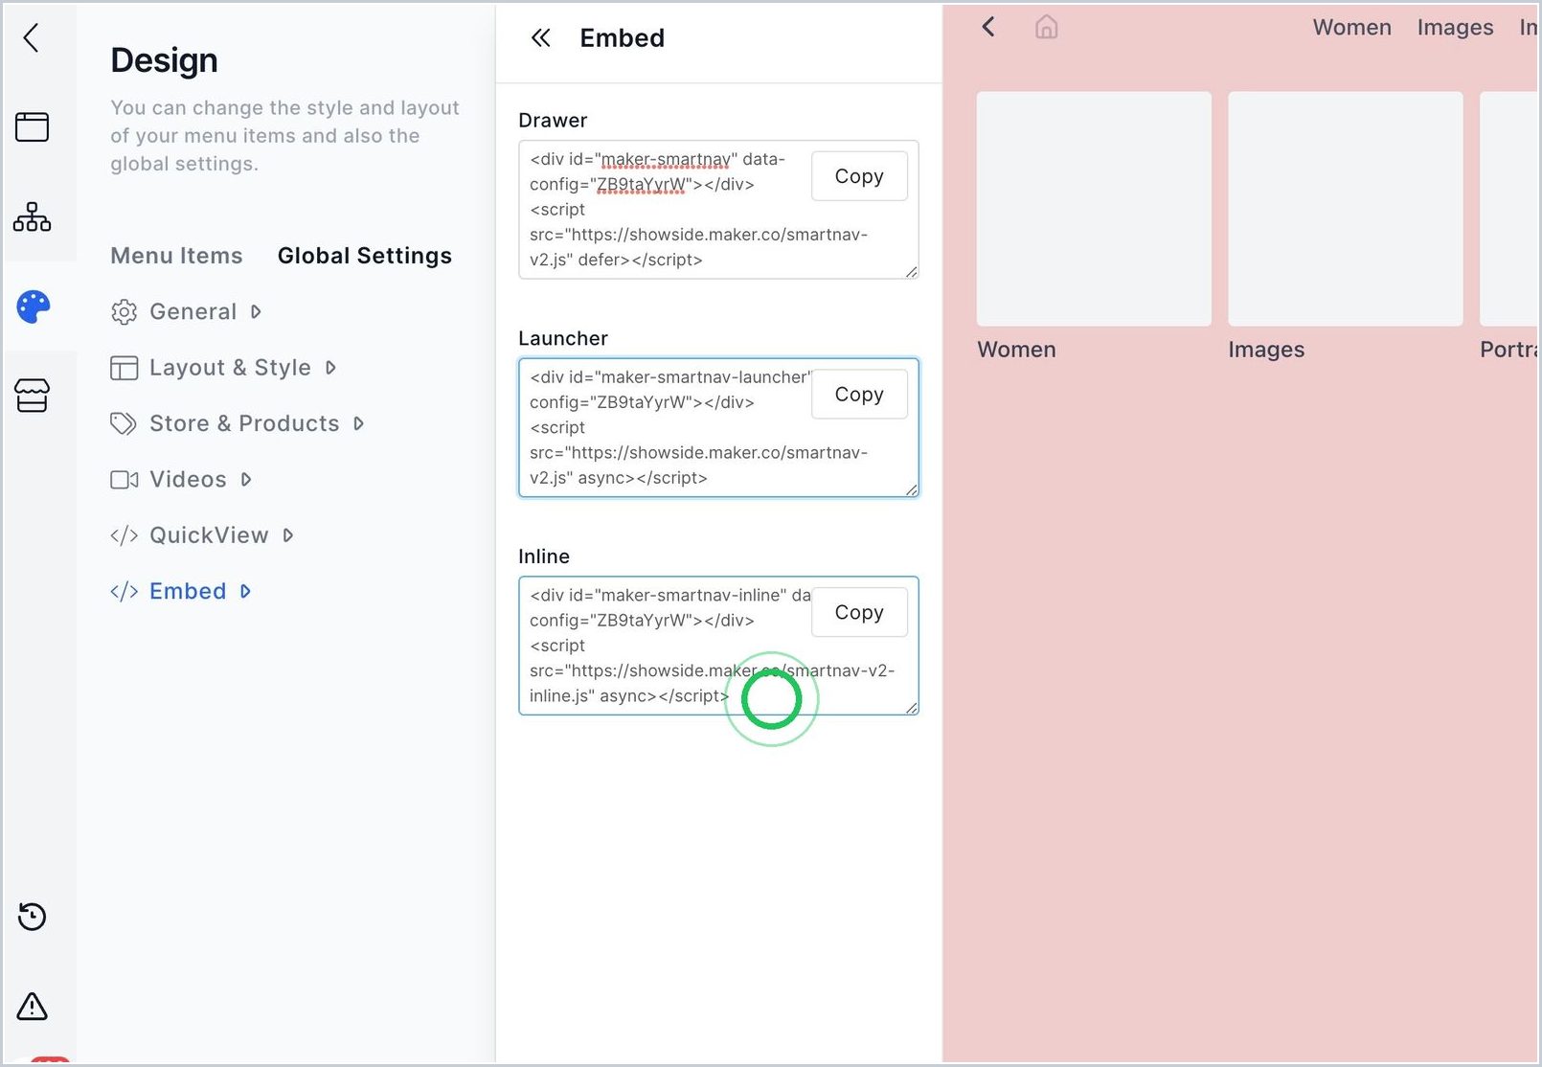
Task: Click the QuickView code icon
Action: (x=124, y=535)
